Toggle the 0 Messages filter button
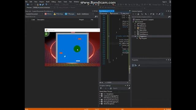This screenshot has height=110, width=196. (70, 14)
